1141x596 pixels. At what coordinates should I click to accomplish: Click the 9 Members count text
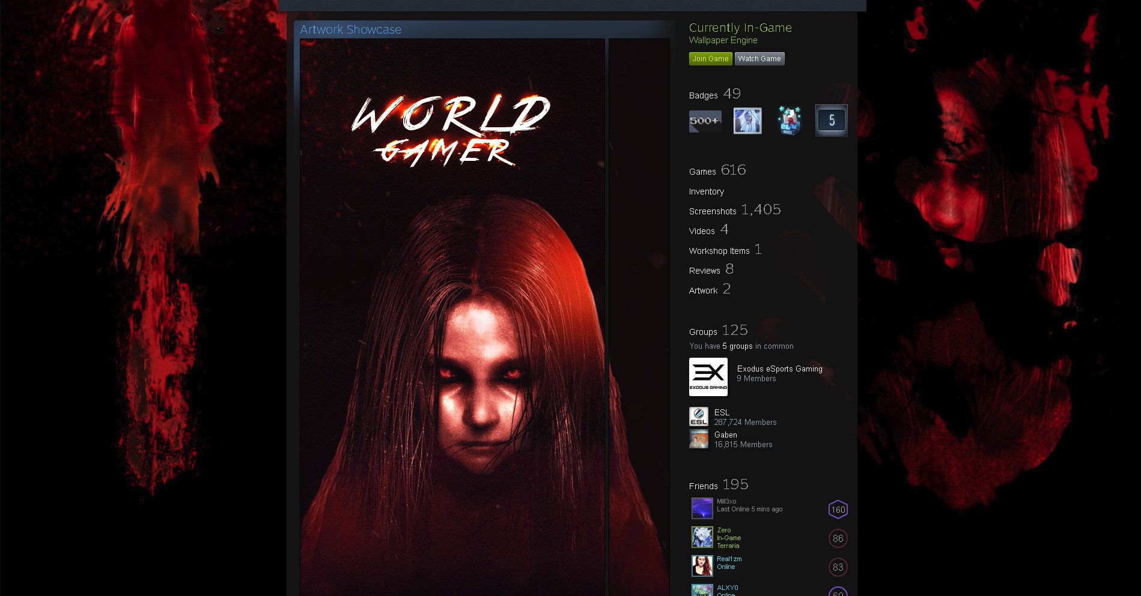[756, 379]
